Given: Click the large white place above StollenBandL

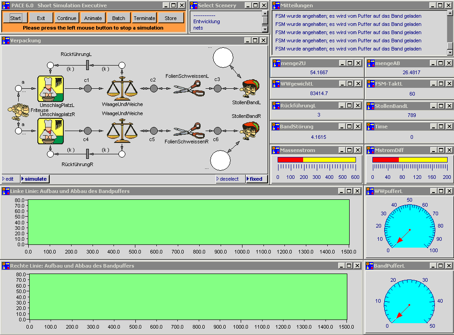Looking at the screenshot, I should [x=223, y=58].
